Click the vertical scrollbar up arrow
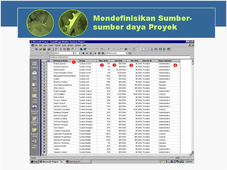This screenshot has height=170, width=227. (193, 60)
